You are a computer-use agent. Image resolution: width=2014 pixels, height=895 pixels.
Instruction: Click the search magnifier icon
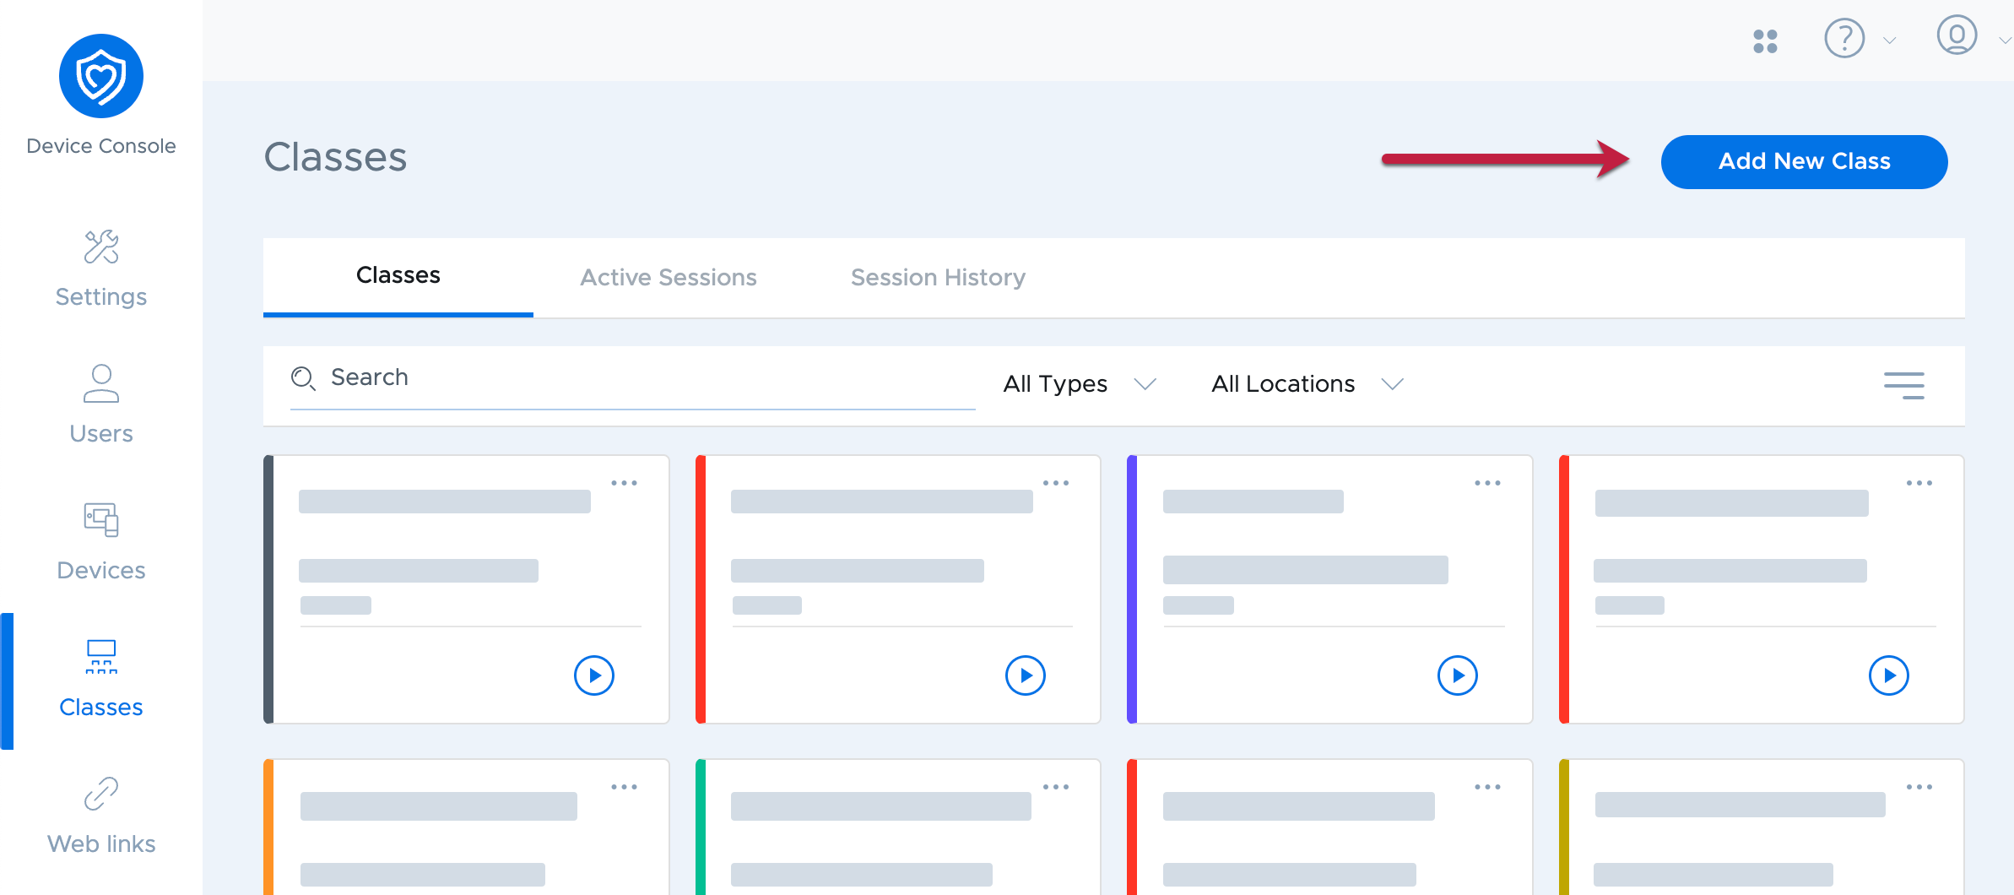coord(303,378)
